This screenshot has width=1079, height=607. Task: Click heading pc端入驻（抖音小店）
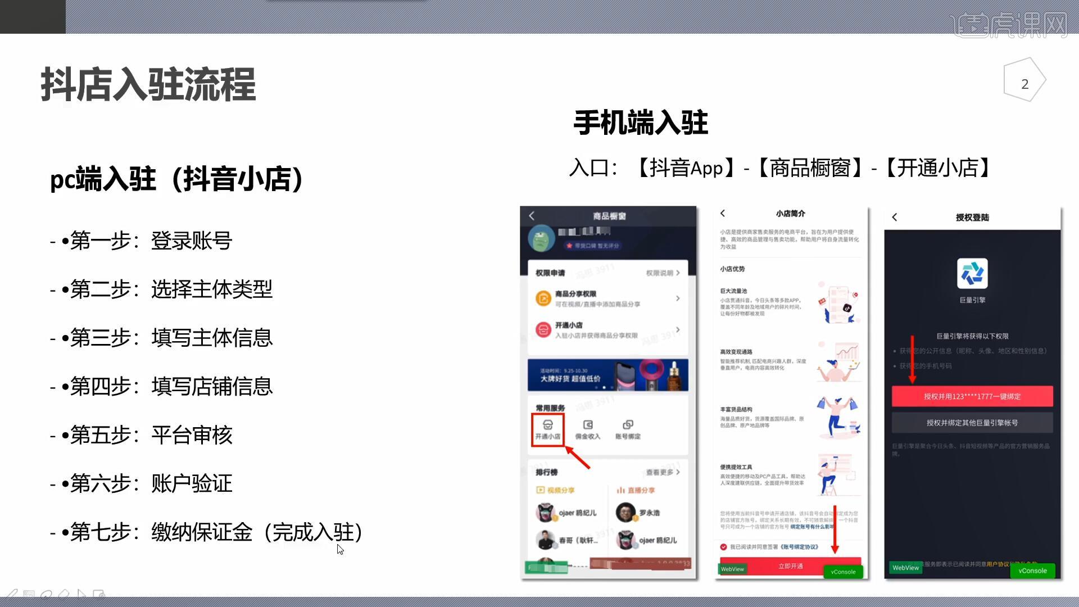(x=176, y=179)
